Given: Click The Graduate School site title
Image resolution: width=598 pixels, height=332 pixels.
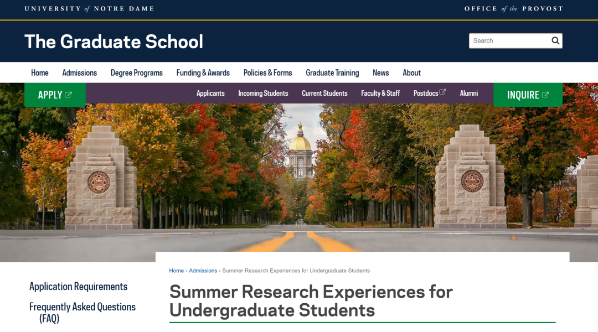Looking at the screenshot, I should click(x=114, y=41).
